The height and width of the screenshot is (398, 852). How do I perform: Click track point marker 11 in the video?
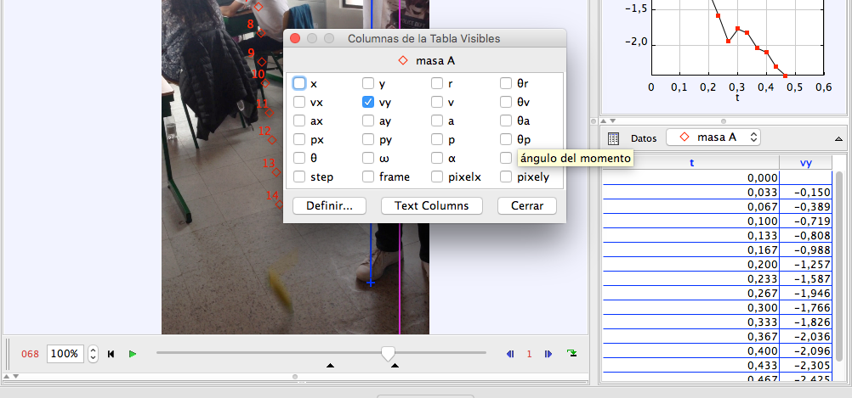(x=269, y=113)
